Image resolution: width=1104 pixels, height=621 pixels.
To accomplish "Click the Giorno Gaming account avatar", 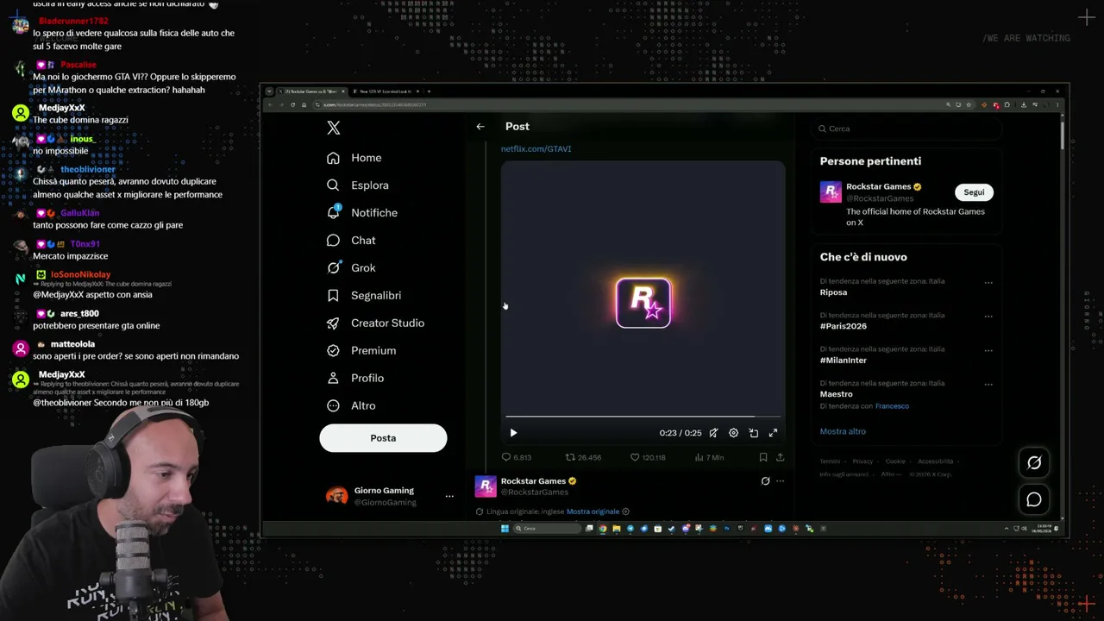I will coord(336,496).
